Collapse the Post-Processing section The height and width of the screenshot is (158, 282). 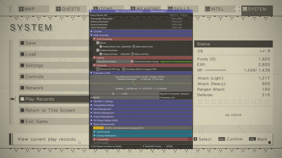(x=142, y=39)
